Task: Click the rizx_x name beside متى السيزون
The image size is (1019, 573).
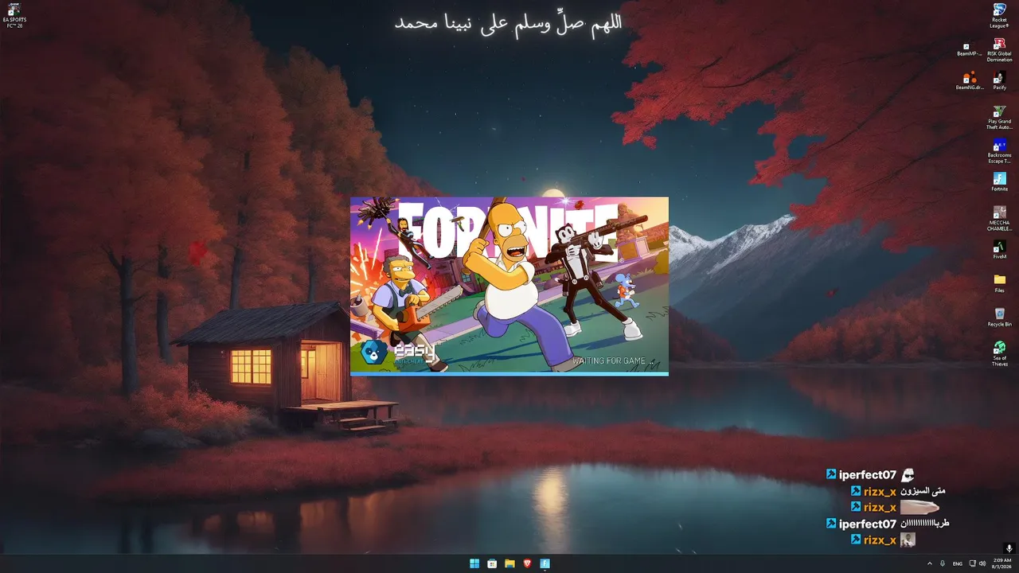Action: coord(880,492)
